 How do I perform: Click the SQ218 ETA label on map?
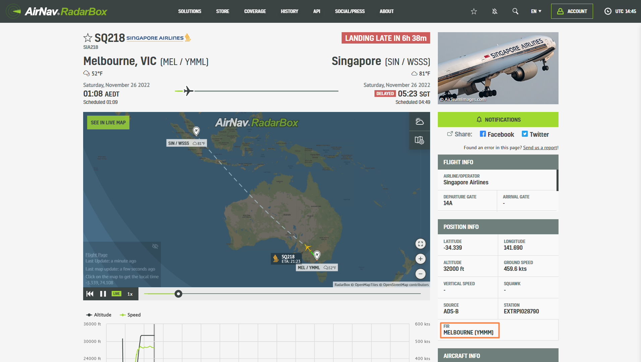click(286, 259)
